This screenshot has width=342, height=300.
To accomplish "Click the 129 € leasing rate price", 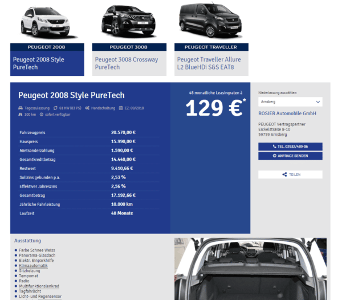I will coord(215,108).
